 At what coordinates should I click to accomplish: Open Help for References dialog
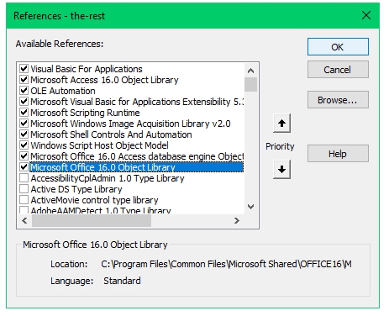click(338, 154)
